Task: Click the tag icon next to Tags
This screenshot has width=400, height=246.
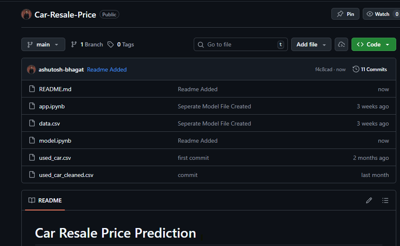Action: click(x=110, y=44)
